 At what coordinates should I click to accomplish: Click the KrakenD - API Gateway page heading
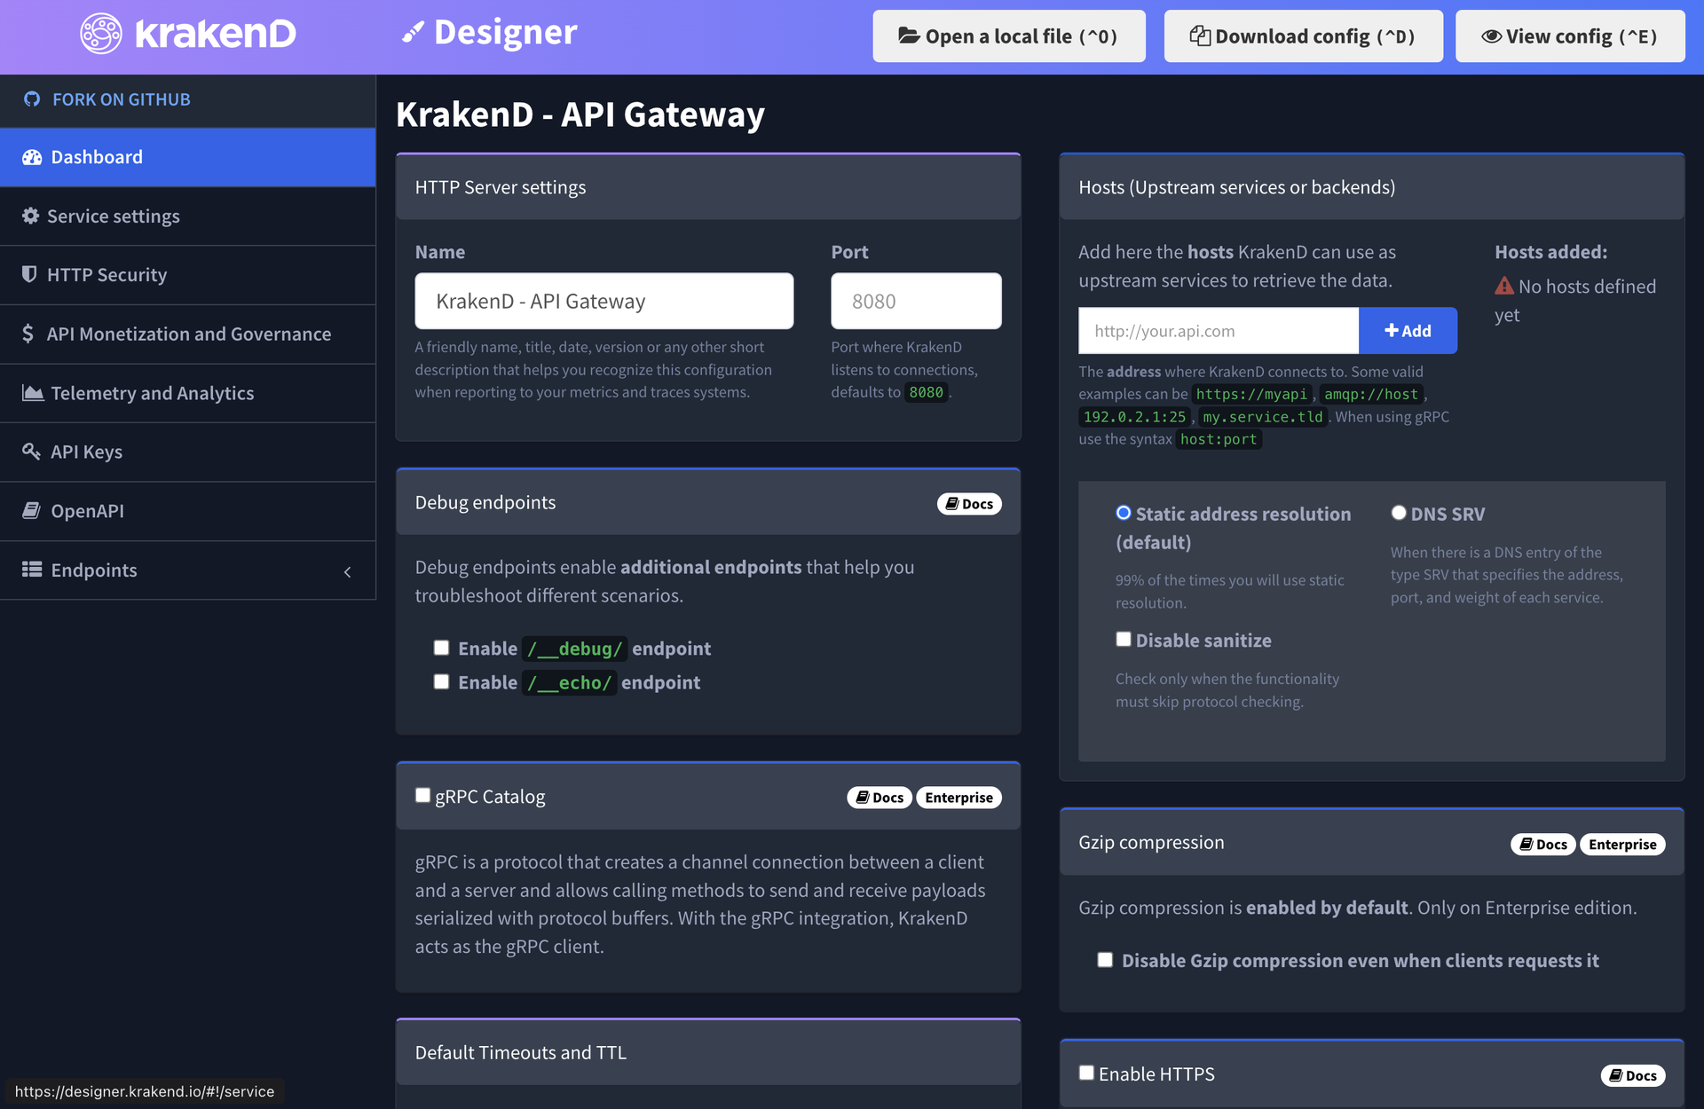click(580, 114)
